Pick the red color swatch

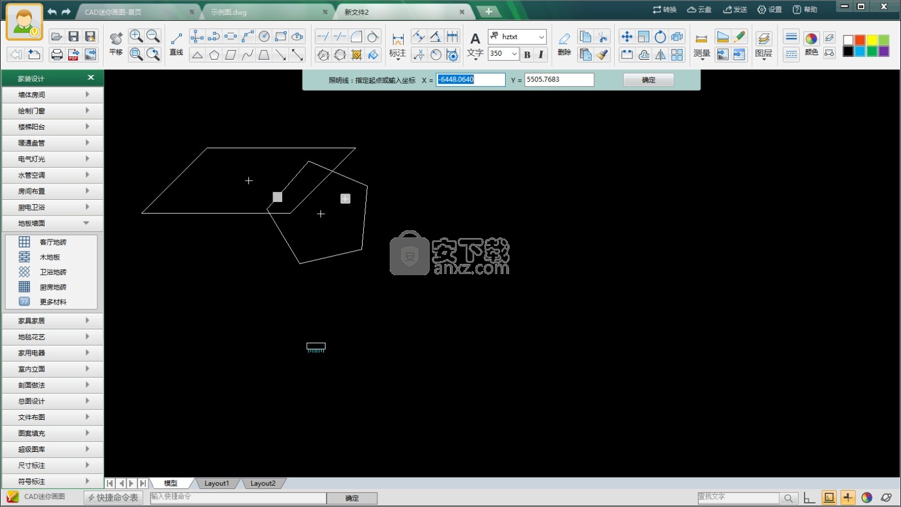(860, 40)
